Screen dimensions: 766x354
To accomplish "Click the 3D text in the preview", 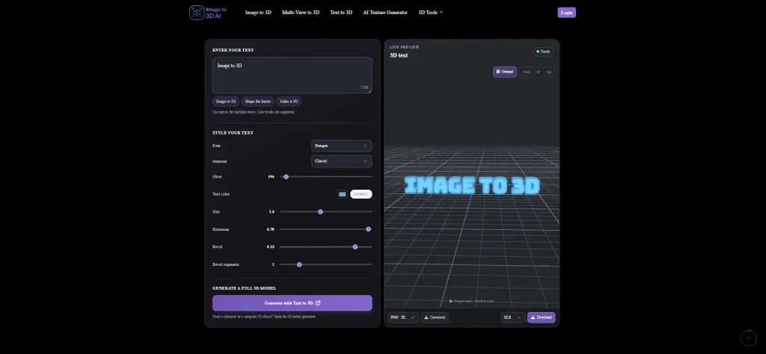I will point(472,185).
